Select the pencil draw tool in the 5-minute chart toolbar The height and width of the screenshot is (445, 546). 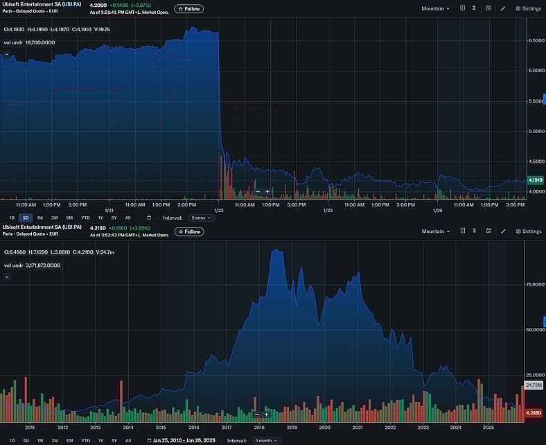503,8
